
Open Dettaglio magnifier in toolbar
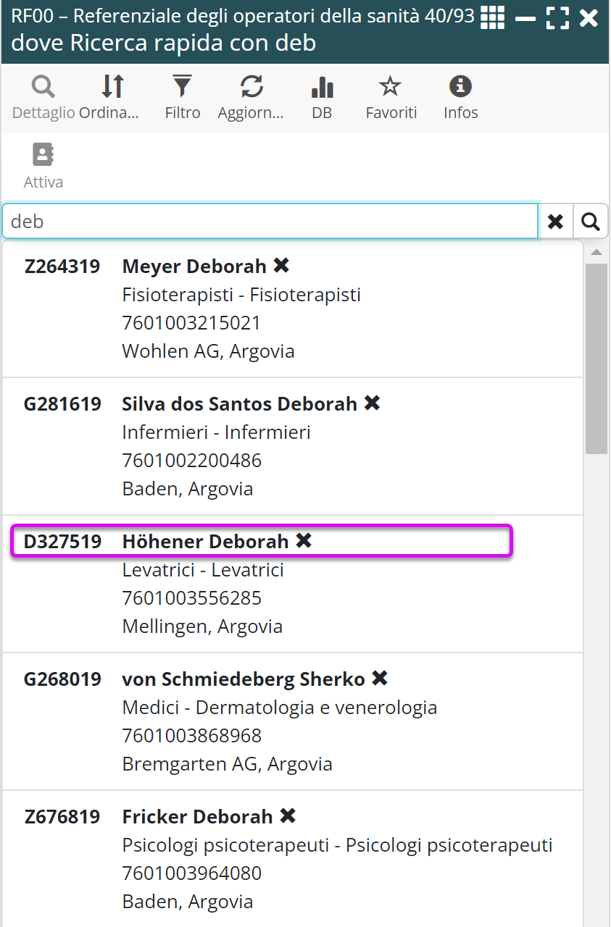(43, 88)
